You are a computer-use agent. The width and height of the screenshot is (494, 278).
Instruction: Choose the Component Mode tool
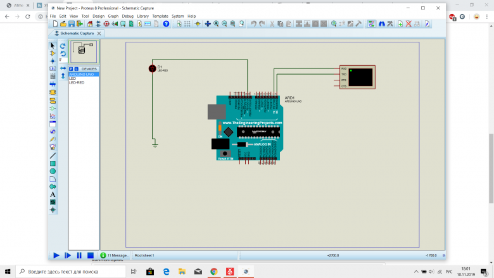[x=53, y=54]
